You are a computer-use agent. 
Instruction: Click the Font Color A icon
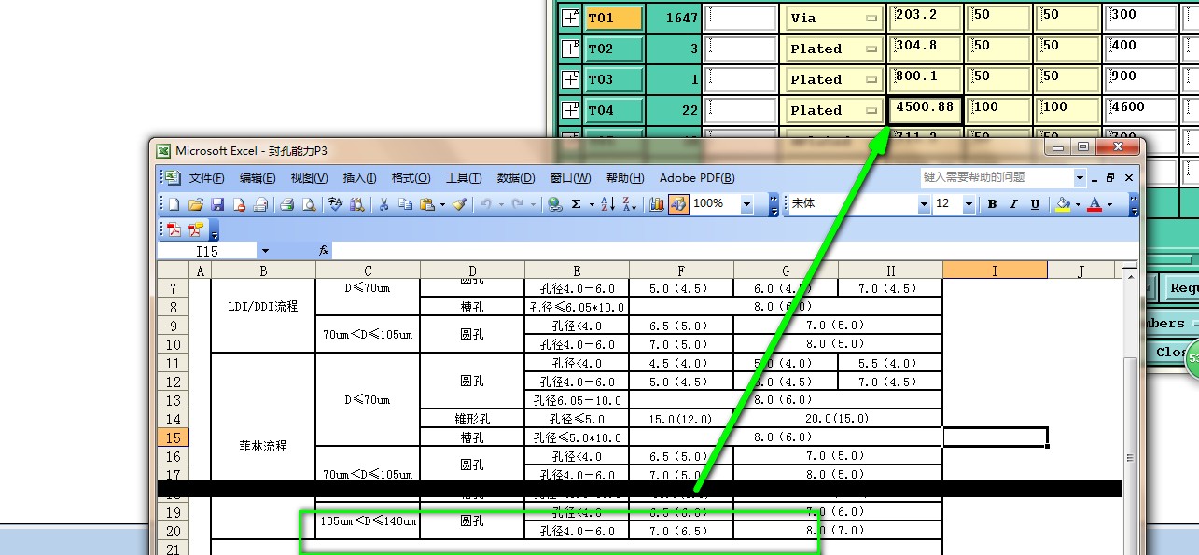tap(1095, 204)
